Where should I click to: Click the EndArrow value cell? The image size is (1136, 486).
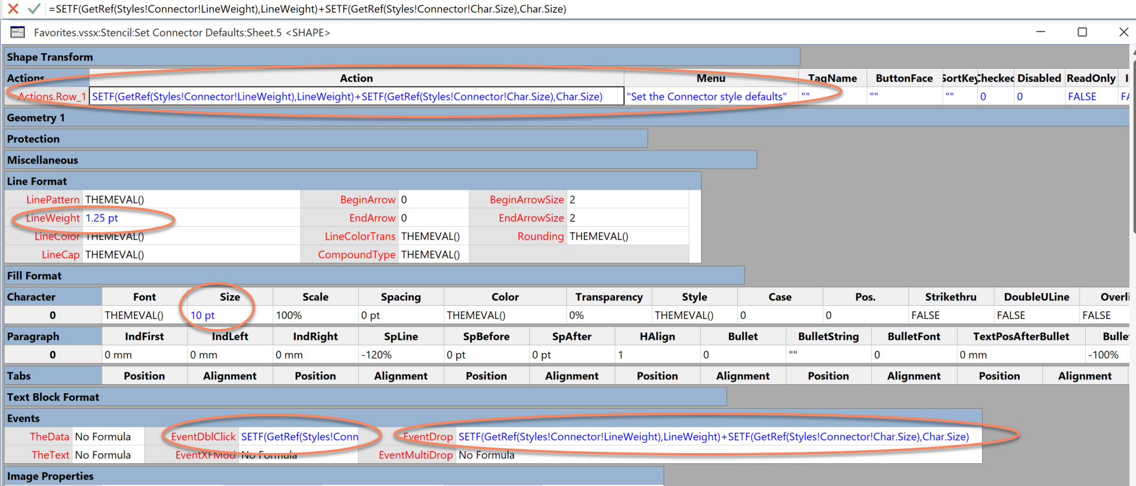tap(434, 218)
